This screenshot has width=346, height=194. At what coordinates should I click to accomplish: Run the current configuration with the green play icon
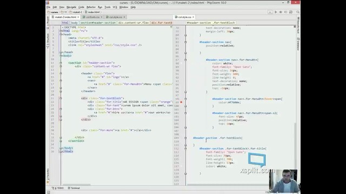coord(276,12)
